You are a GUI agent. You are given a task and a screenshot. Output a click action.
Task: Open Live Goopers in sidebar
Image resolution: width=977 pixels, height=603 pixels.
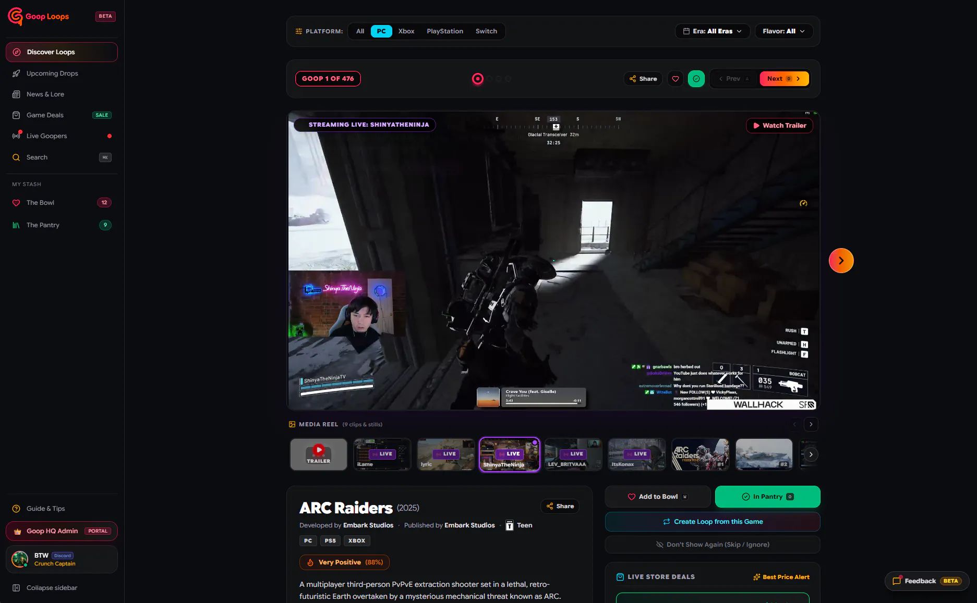pyautogui.click(x=62, y=136)
